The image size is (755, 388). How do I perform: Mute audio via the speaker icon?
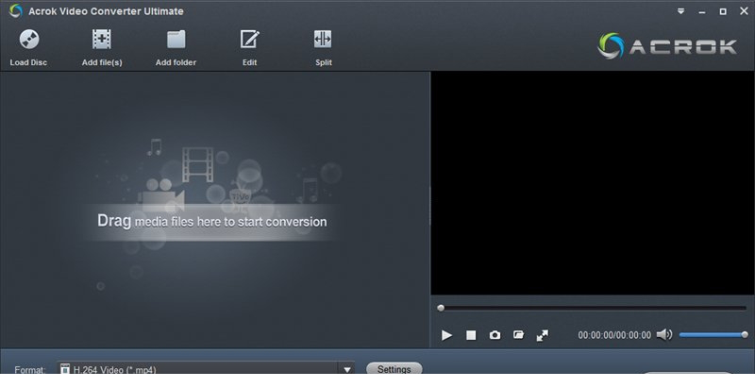click(x=664, y=334)
